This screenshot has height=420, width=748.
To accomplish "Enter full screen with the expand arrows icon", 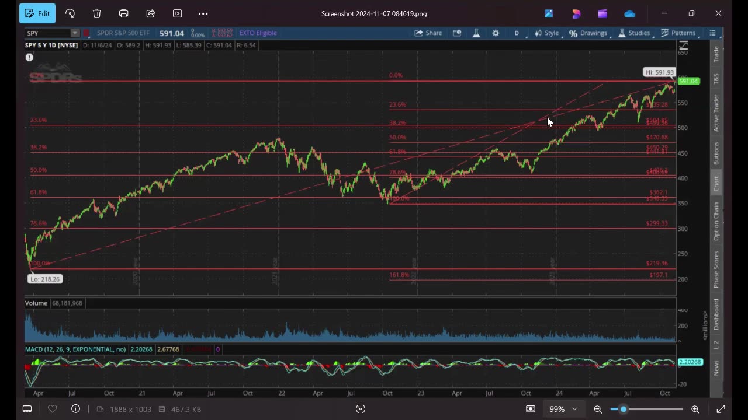I will [x=721, y=409].
